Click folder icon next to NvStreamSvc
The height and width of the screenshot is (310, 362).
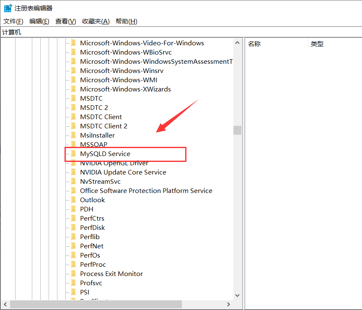pyautogui.click(x=73, y=182)
